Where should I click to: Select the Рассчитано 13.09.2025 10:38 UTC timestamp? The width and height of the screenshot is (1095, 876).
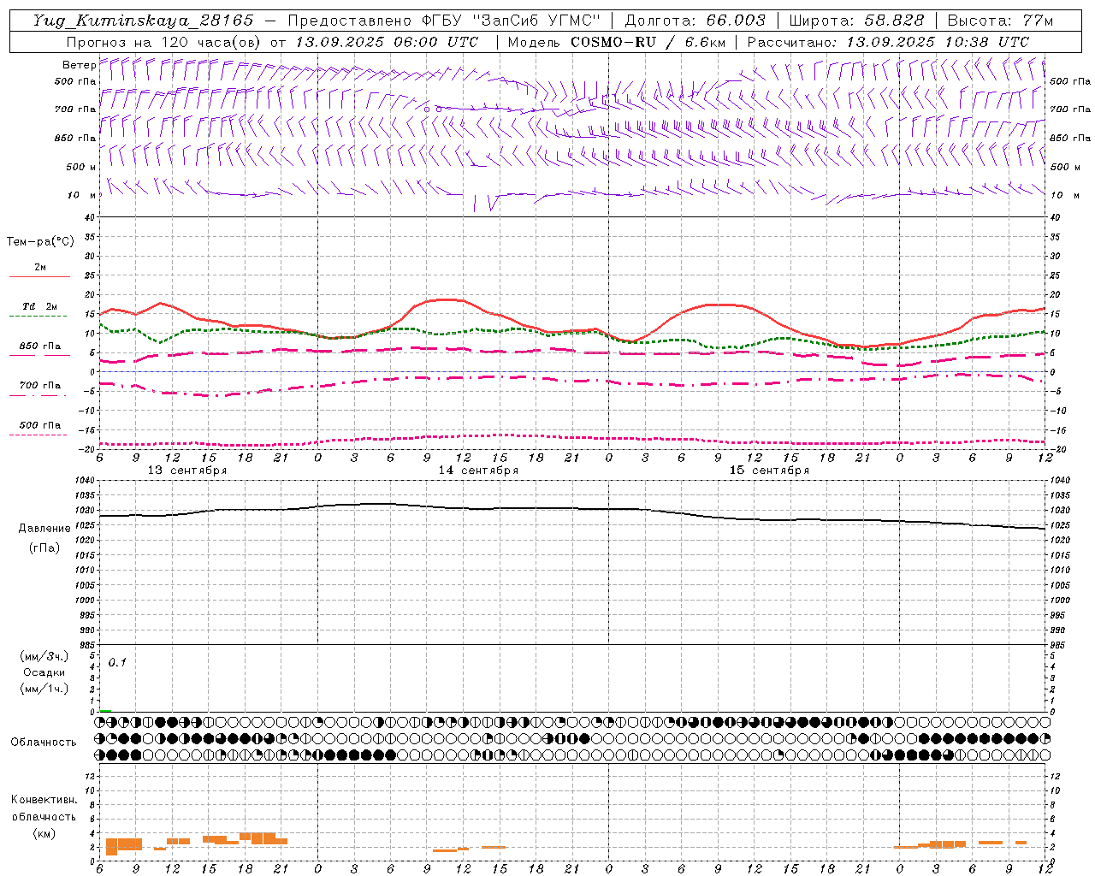point(888,42)
